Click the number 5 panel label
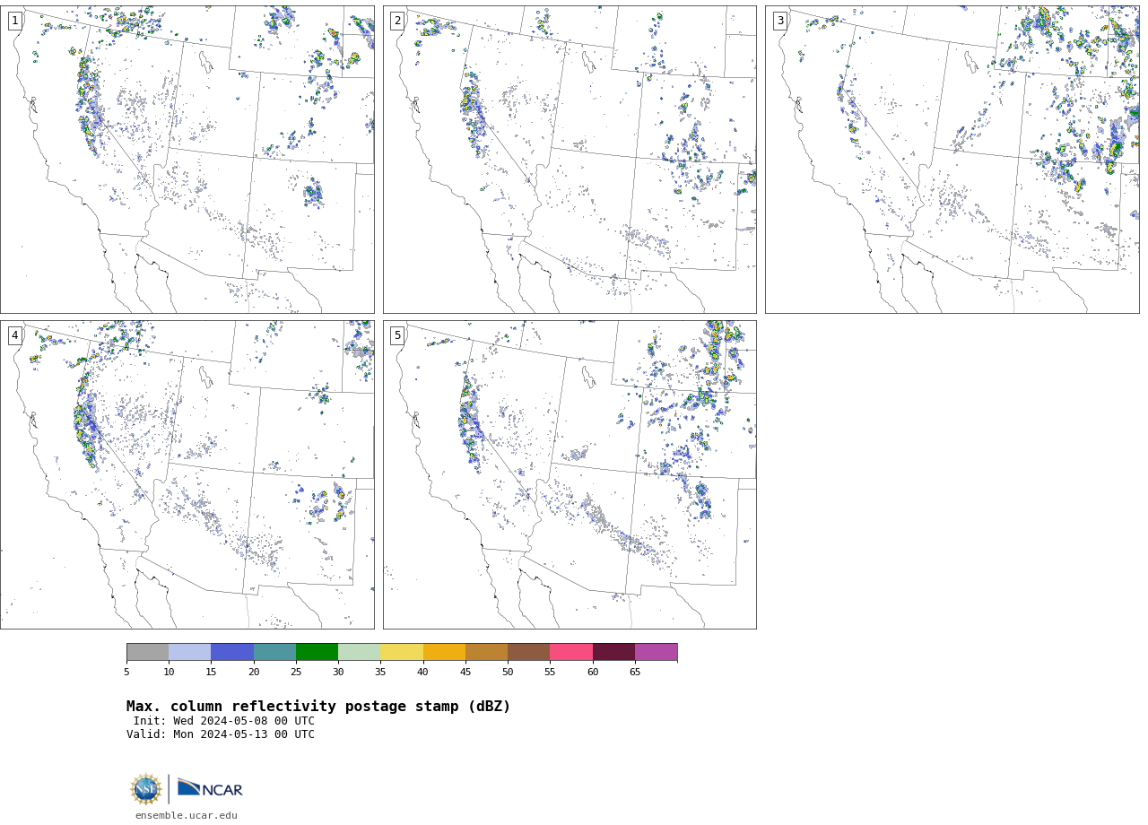The width and height of the screenshot is (1148, 825). click(x=397, y=335)
